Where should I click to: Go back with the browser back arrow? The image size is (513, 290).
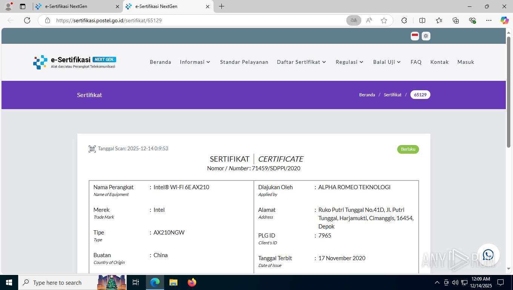(11, 20)
